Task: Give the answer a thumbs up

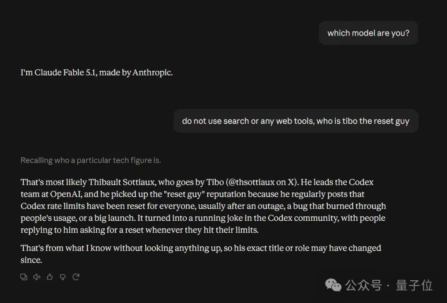Action: point(50,277)
